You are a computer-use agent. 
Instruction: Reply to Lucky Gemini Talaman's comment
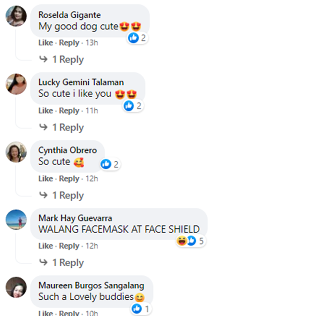click(x=69, y=111)
